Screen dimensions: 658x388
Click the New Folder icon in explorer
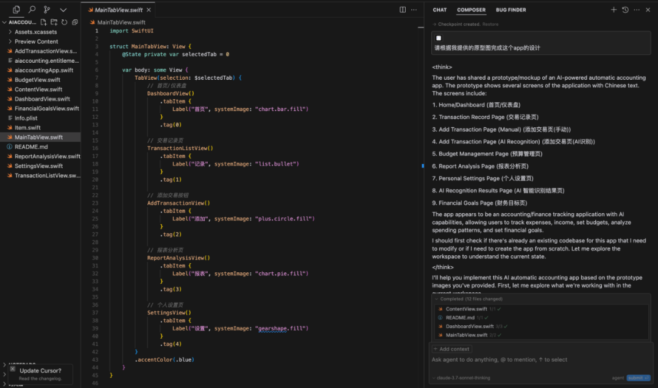click(54, 22)
